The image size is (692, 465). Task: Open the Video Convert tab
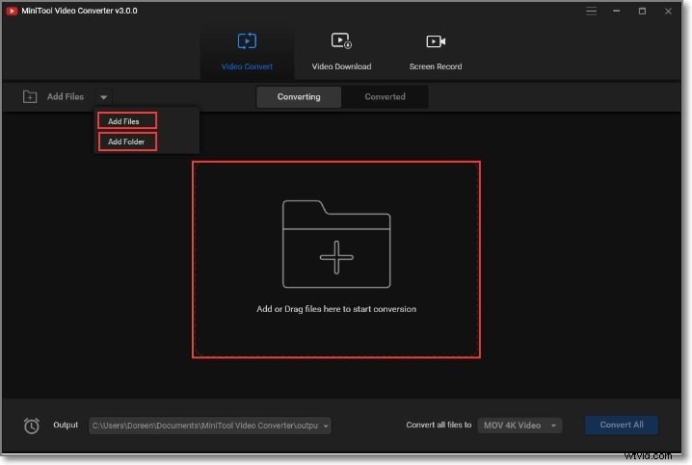pos(247,52)
